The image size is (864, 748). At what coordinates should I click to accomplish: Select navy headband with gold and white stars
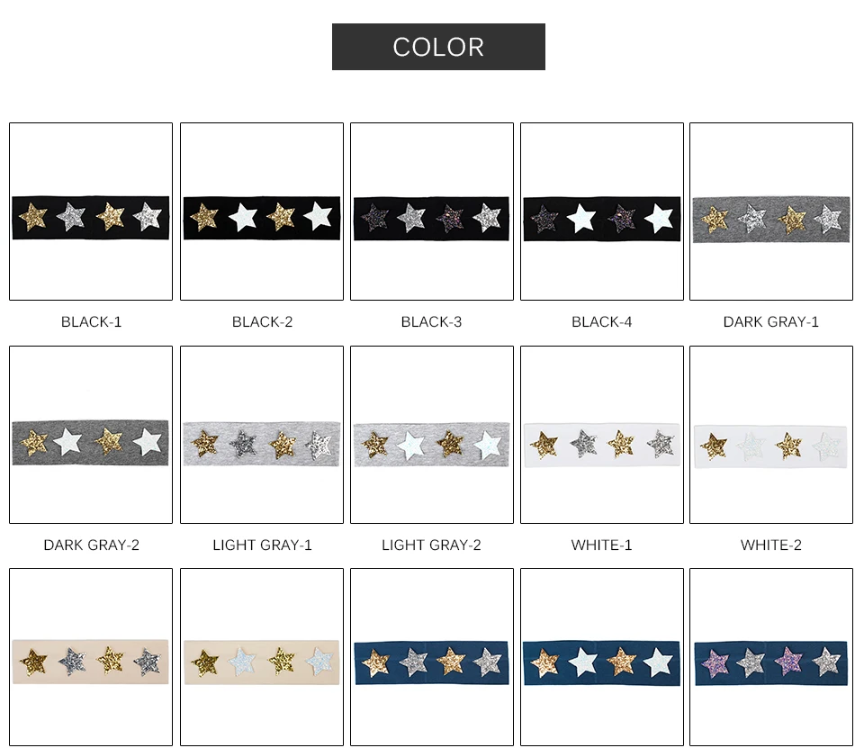tap(602, 657)
